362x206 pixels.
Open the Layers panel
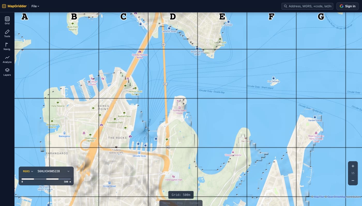(7, 72)
